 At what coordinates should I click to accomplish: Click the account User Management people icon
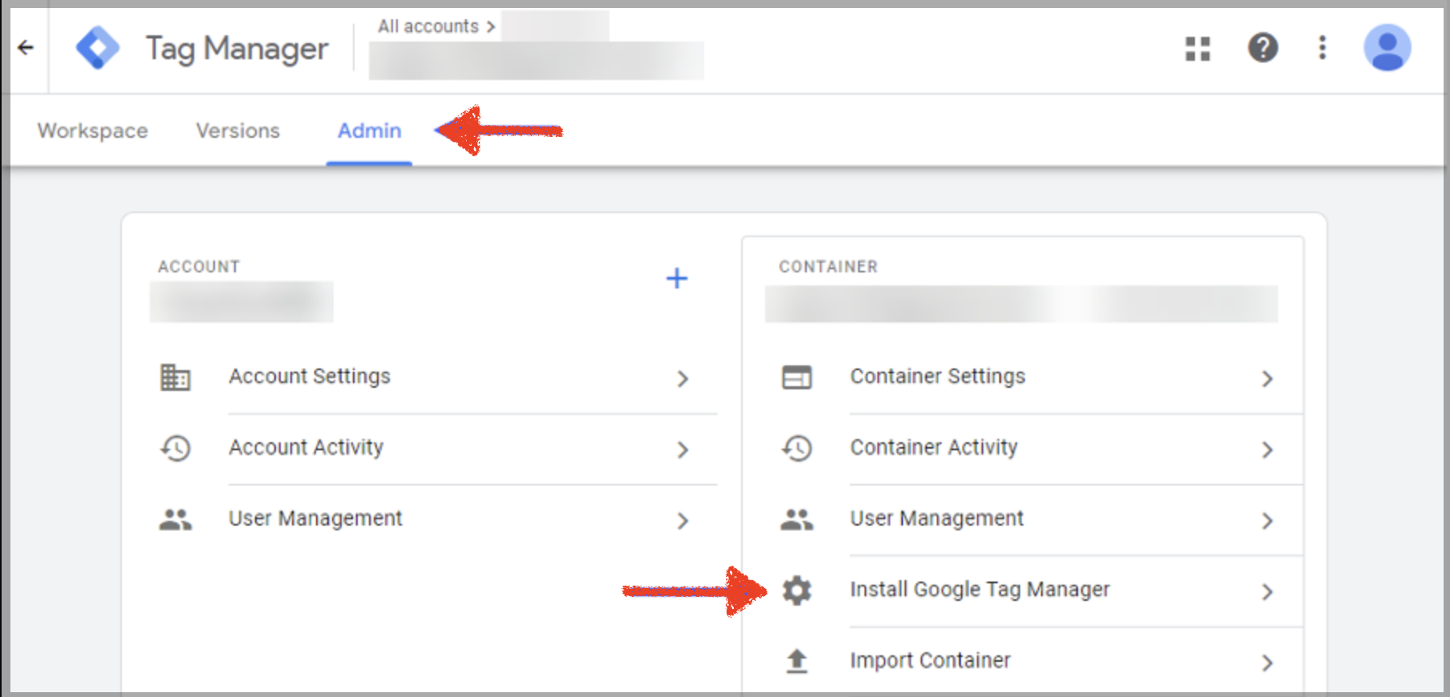point(176,519)
